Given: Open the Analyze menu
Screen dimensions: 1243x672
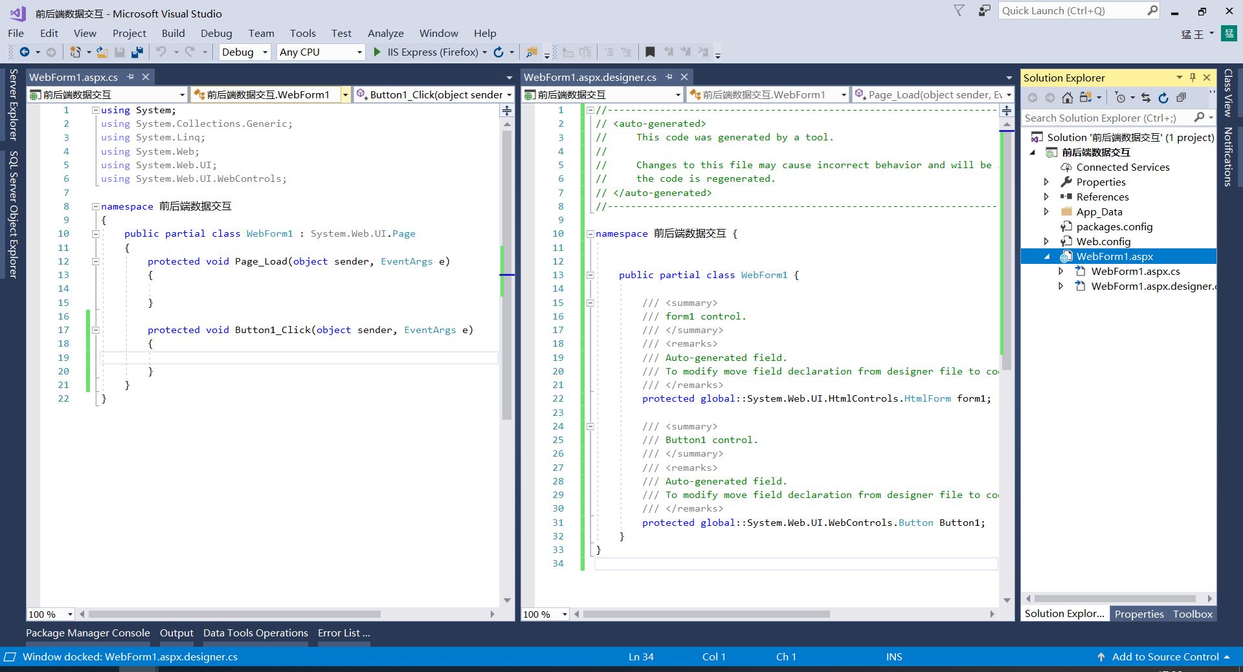Looking at the screenshot, I should coord(385,33).
